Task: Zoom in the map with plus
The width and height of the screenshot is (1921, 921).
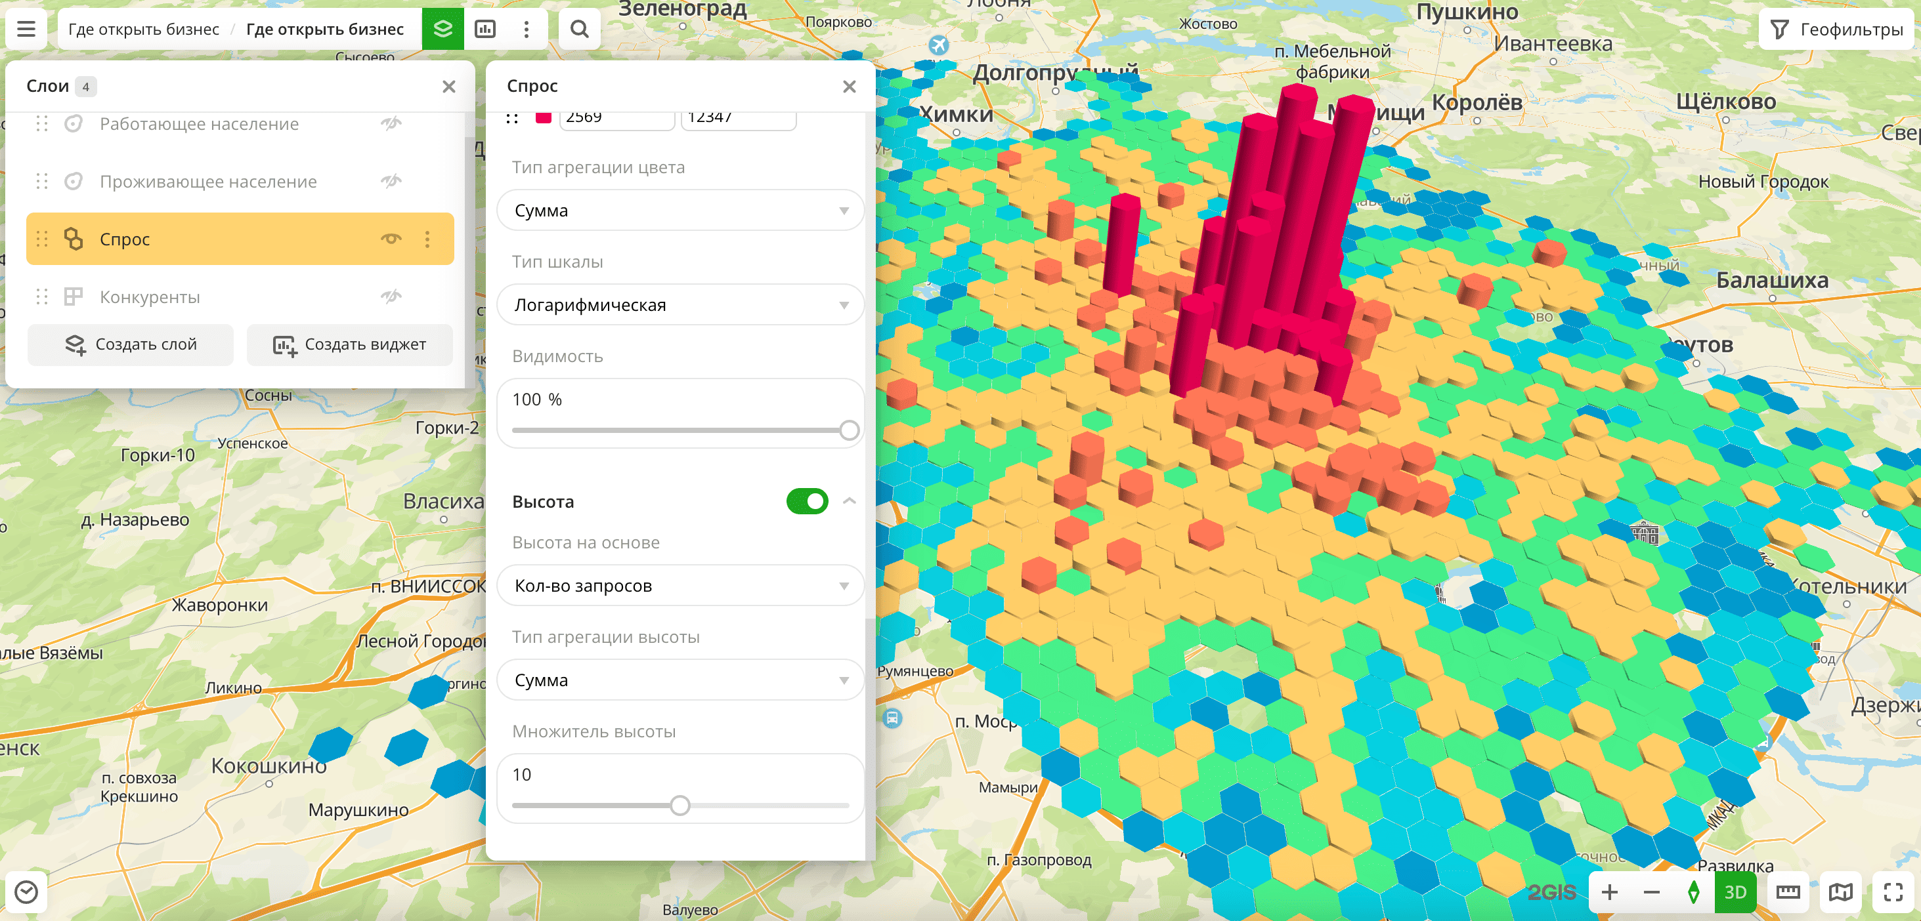Action: 1609,892
